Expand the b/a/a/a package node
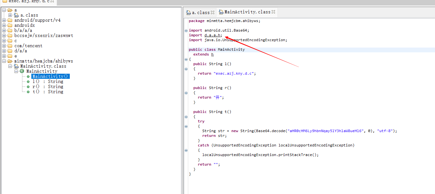 [4, 30]
